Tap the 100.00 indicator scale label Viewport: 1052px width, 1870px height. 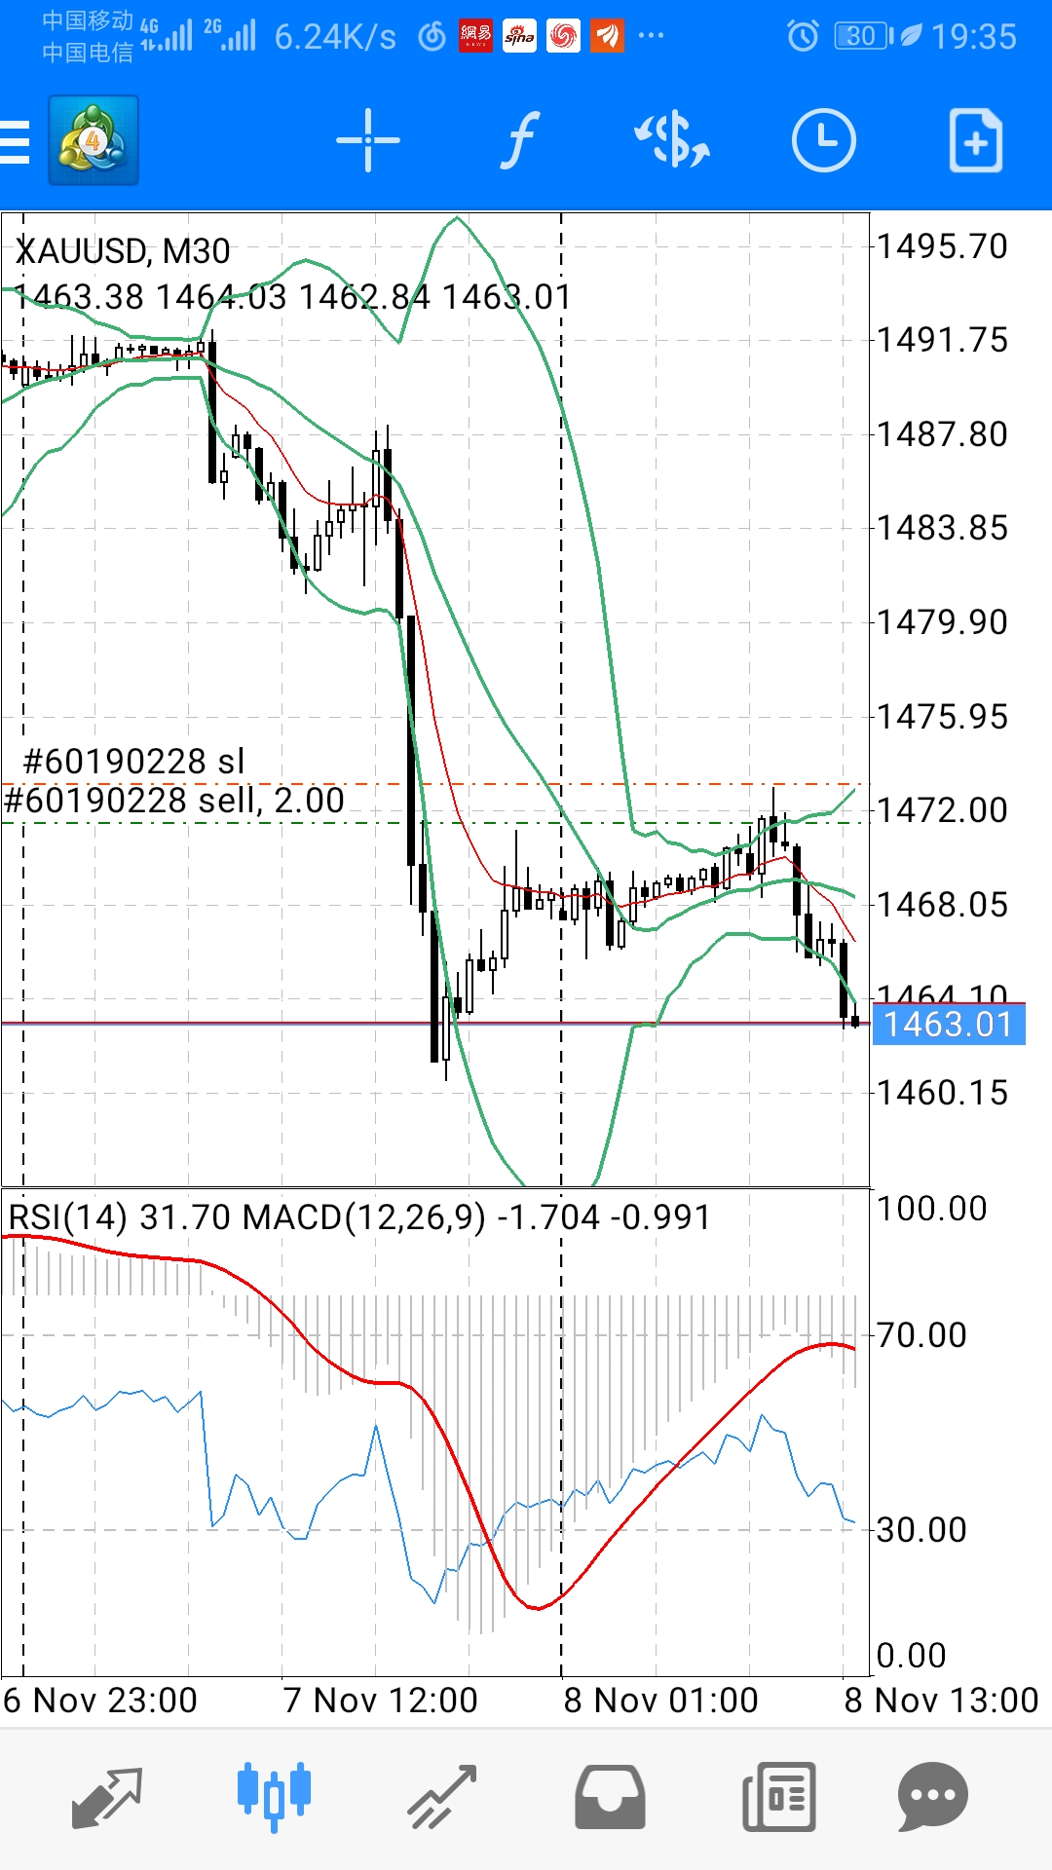click(x=932, y=1209)
